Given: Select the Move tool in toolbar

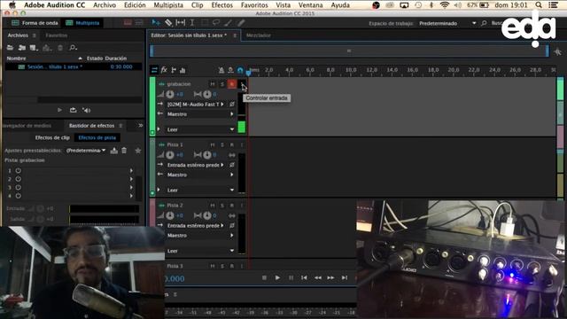Looking at the screenshot, I should [156, 23].
